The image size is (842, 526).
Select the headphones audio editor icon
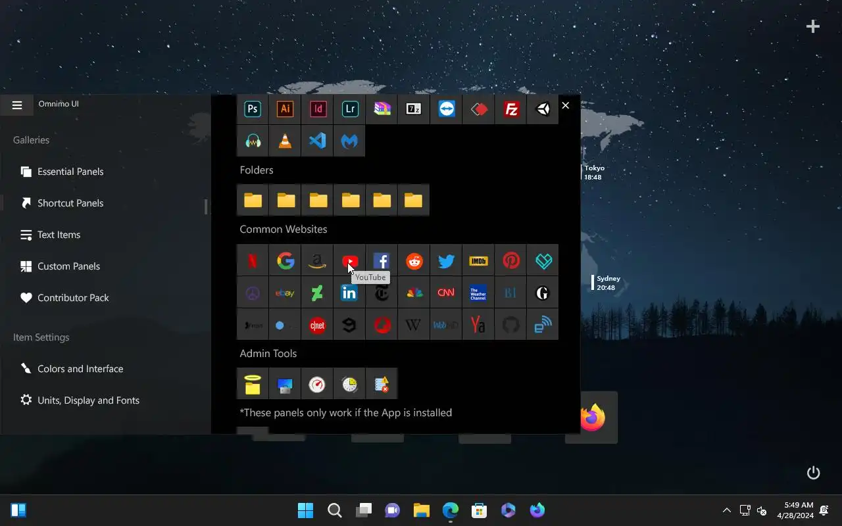coord(253,141)
